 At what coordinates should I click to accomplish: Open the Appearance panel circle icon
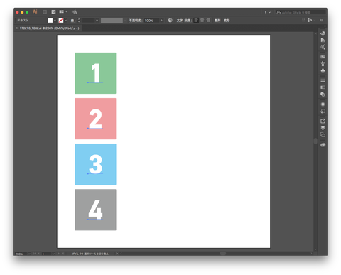323,104
